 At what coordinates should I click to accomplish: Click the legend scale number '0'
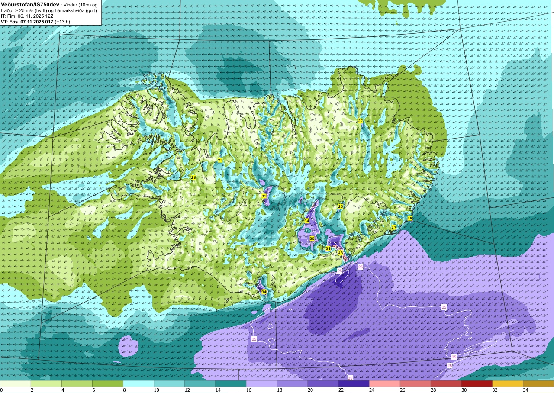point(1,390)
